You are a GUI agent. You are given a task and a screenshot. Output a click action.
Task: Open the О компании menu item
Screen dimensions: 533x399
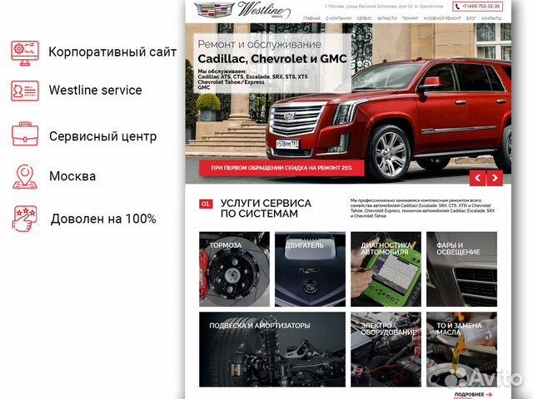338,18
